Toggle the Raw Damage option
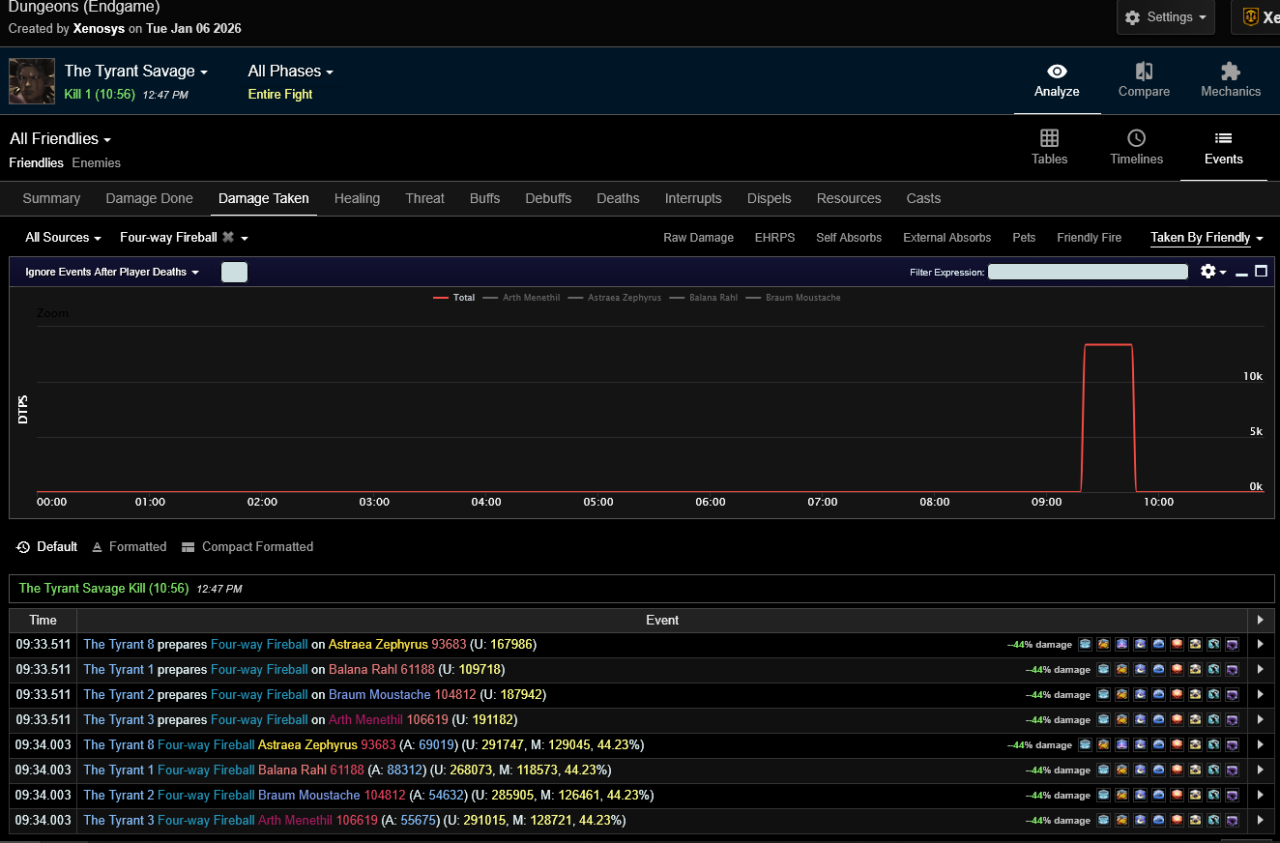The height and width of the screenshot is (843, 1280). pos(698,238)
